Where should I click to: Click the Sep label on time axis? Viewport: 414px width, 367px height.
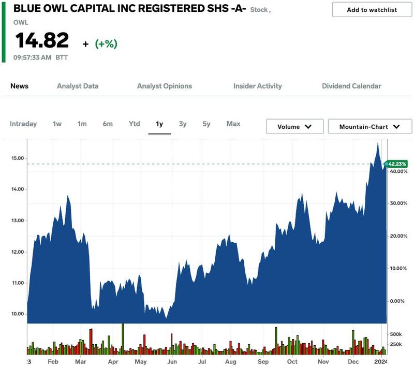click(x=263, y=361)
